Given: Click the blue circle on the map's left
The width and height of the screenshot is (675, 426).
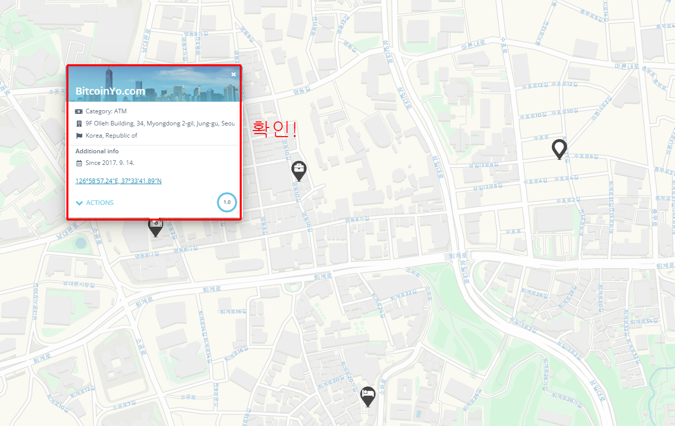Looking at the screenshot, I should 81,242.
